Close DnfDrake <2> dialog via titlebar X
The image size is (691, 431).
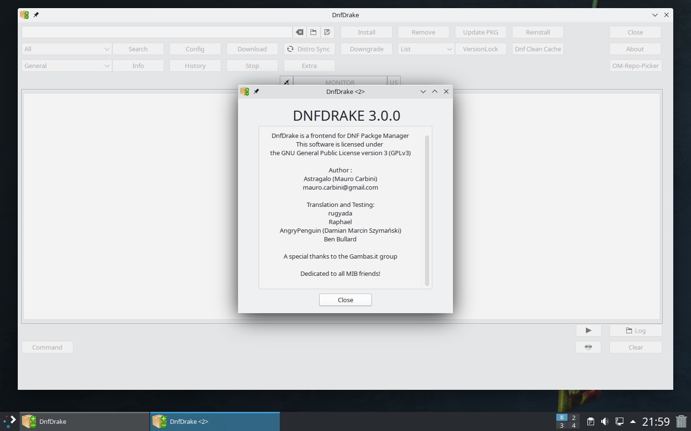click(x=446, y=91)
